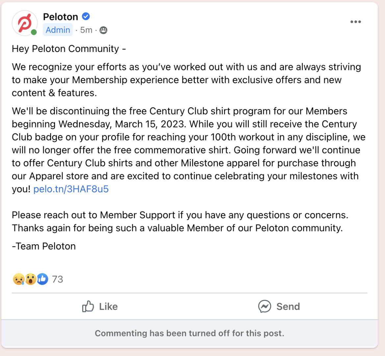Click the blue verified checkmark badge

[x=86, y=16]
